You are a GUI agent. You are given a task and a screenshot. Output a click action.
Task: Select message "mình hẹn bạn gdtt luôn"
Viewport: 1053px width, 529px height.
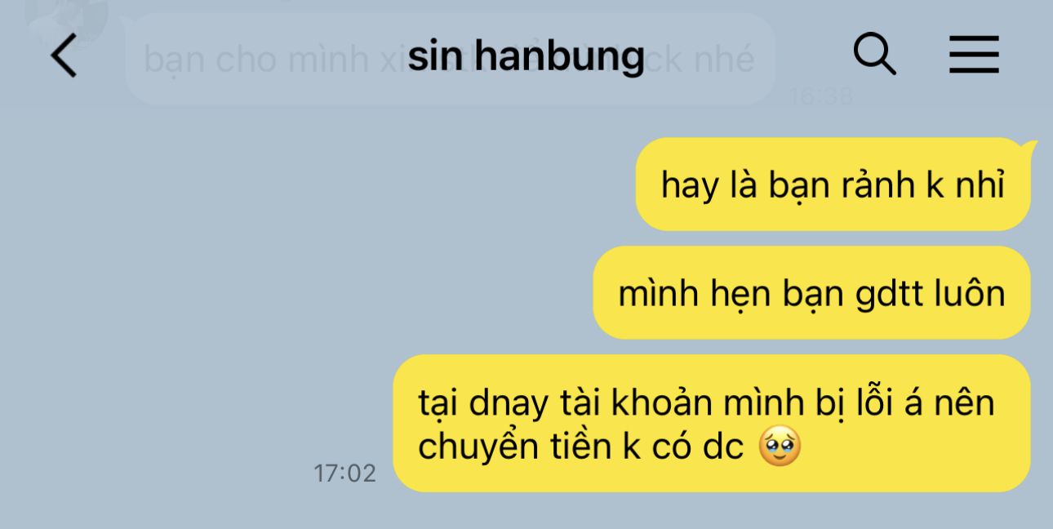(811, 293)
